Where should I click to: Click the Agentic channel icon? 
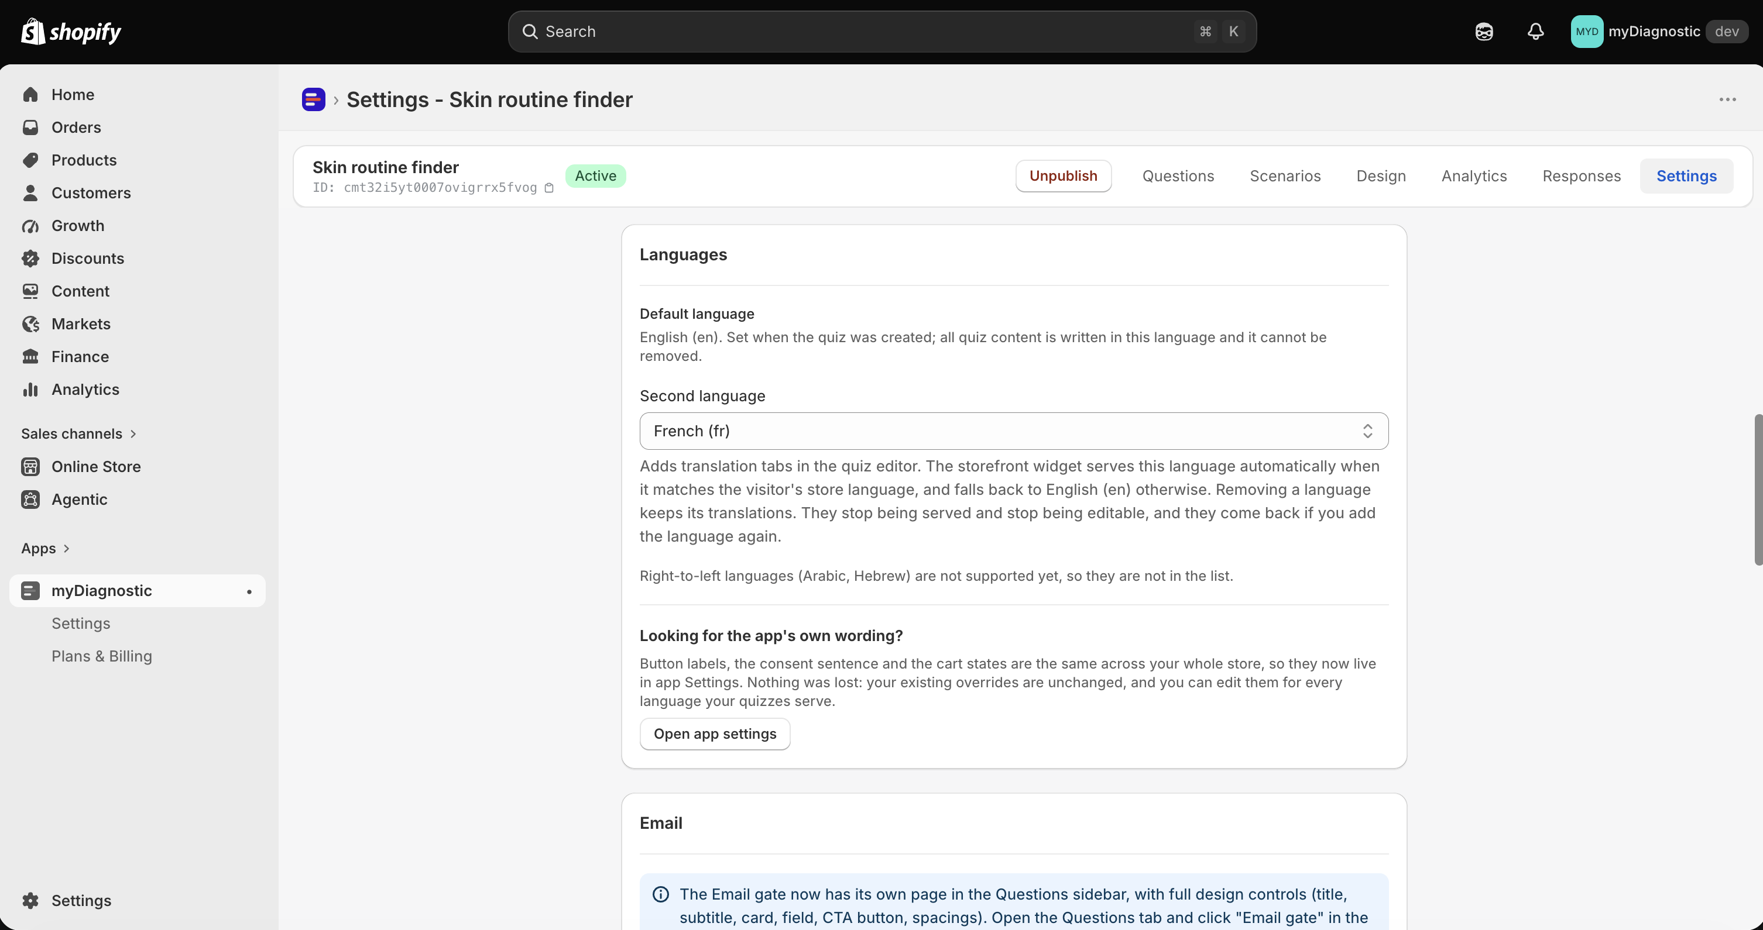30,499
